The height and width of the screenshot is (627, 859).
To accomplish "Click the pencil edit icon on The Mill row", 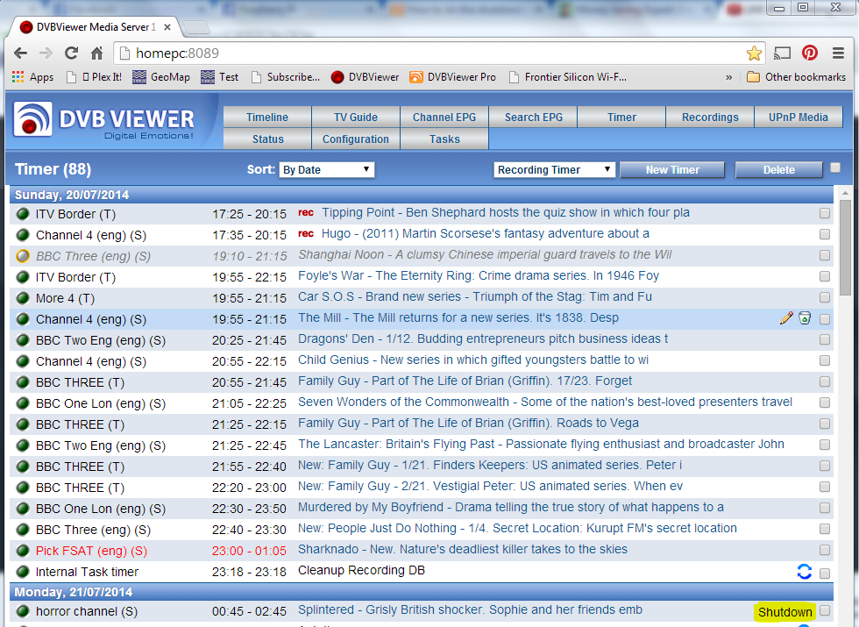I will point(786,318).
